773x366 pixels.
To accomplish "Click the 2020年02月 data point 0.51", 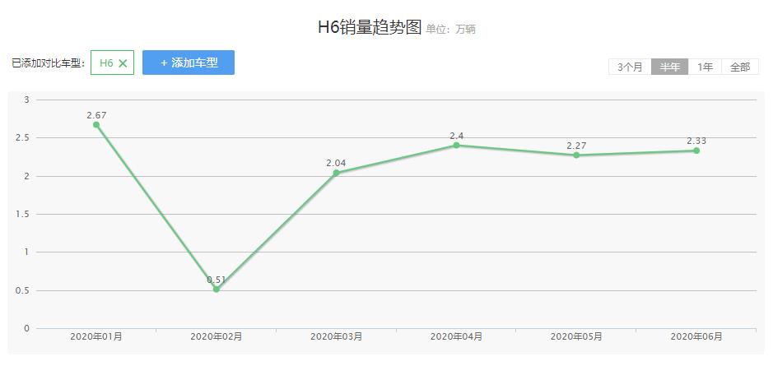I will (x=216, y=290).
